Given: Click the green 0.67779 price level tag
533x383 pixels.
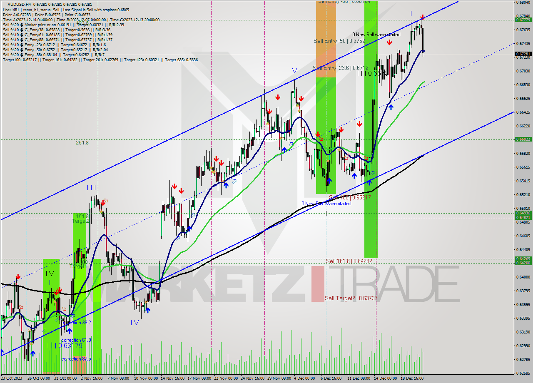Looking at the screenshot, I should click(x=523, y=20).
